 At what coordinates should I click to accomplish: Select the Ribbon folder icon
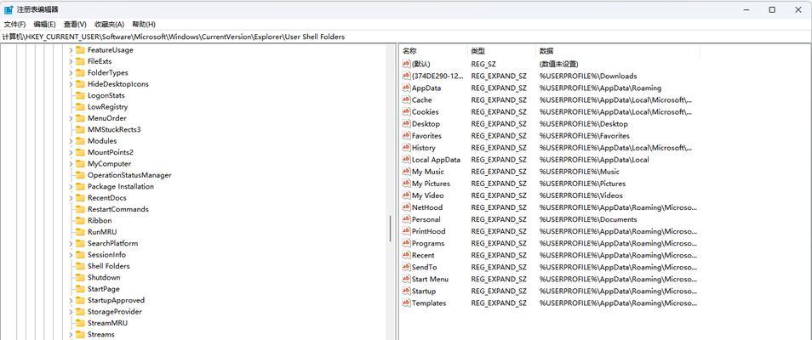(80, 221)
